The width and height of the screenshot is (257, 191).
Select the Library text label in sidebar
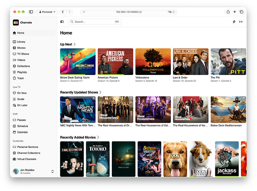[x=21, y=42]
